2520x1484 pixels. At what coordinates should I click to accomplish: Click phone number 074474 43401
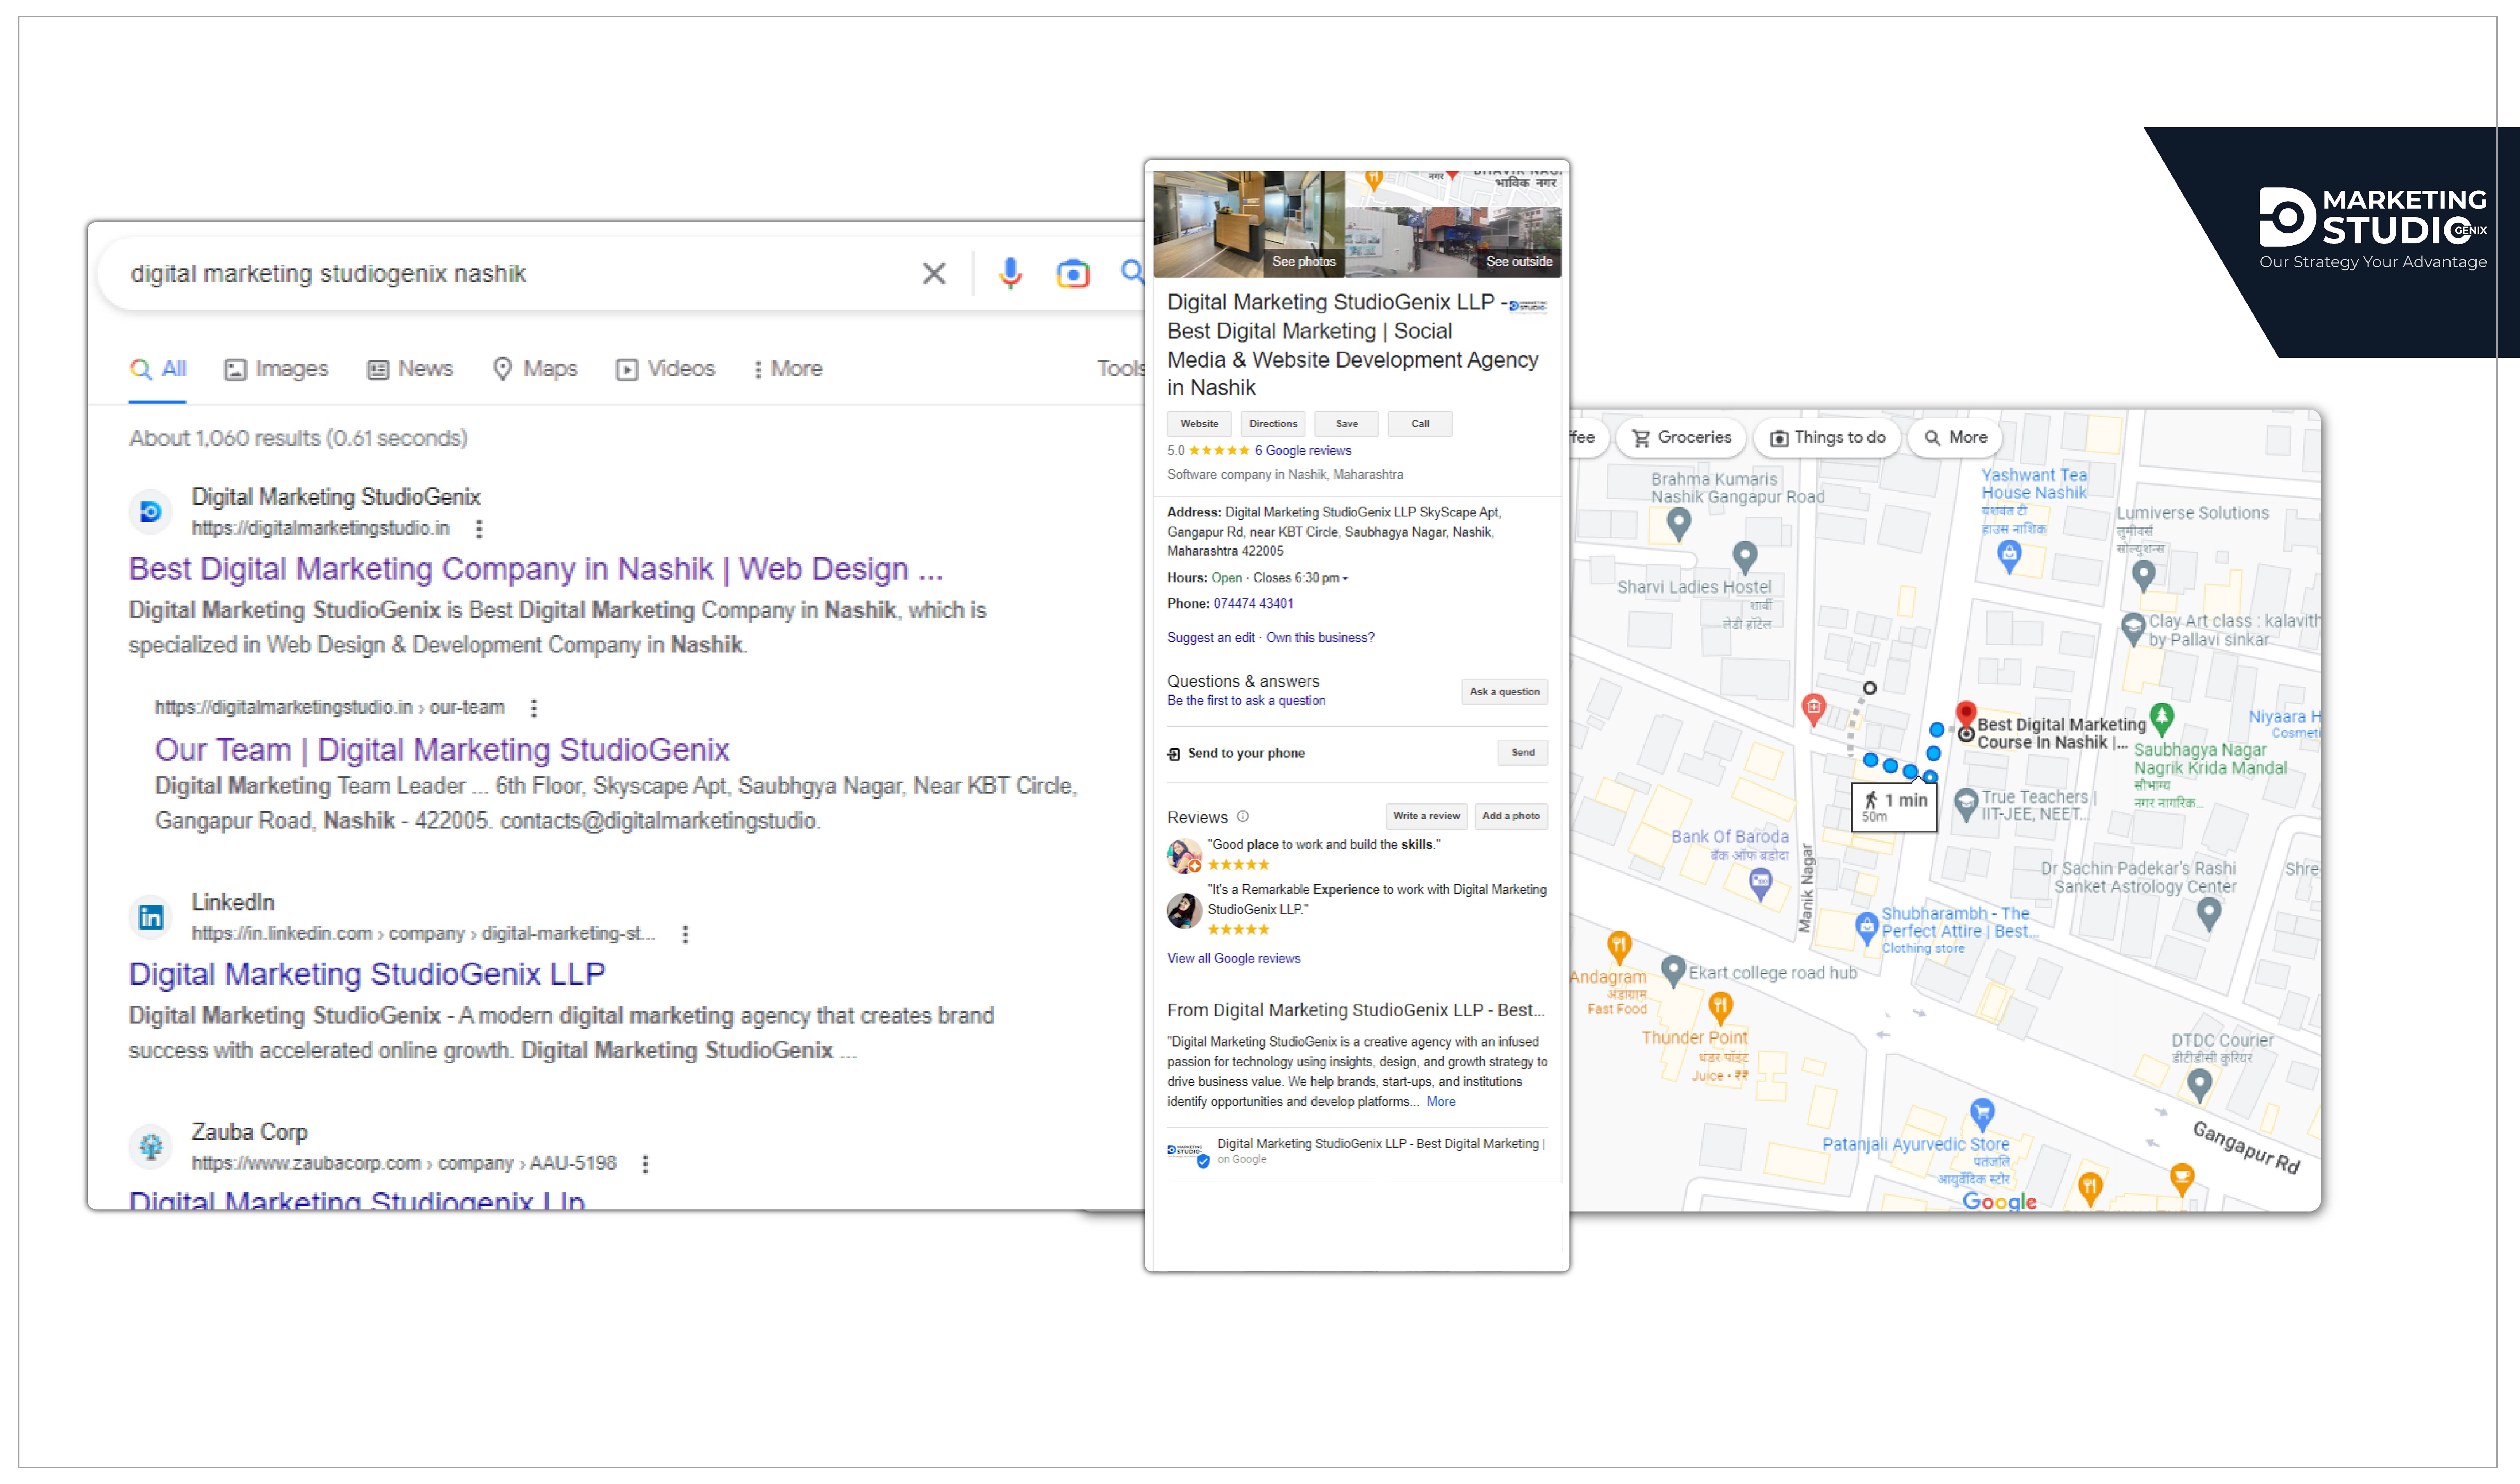(x=1253, y=604)
